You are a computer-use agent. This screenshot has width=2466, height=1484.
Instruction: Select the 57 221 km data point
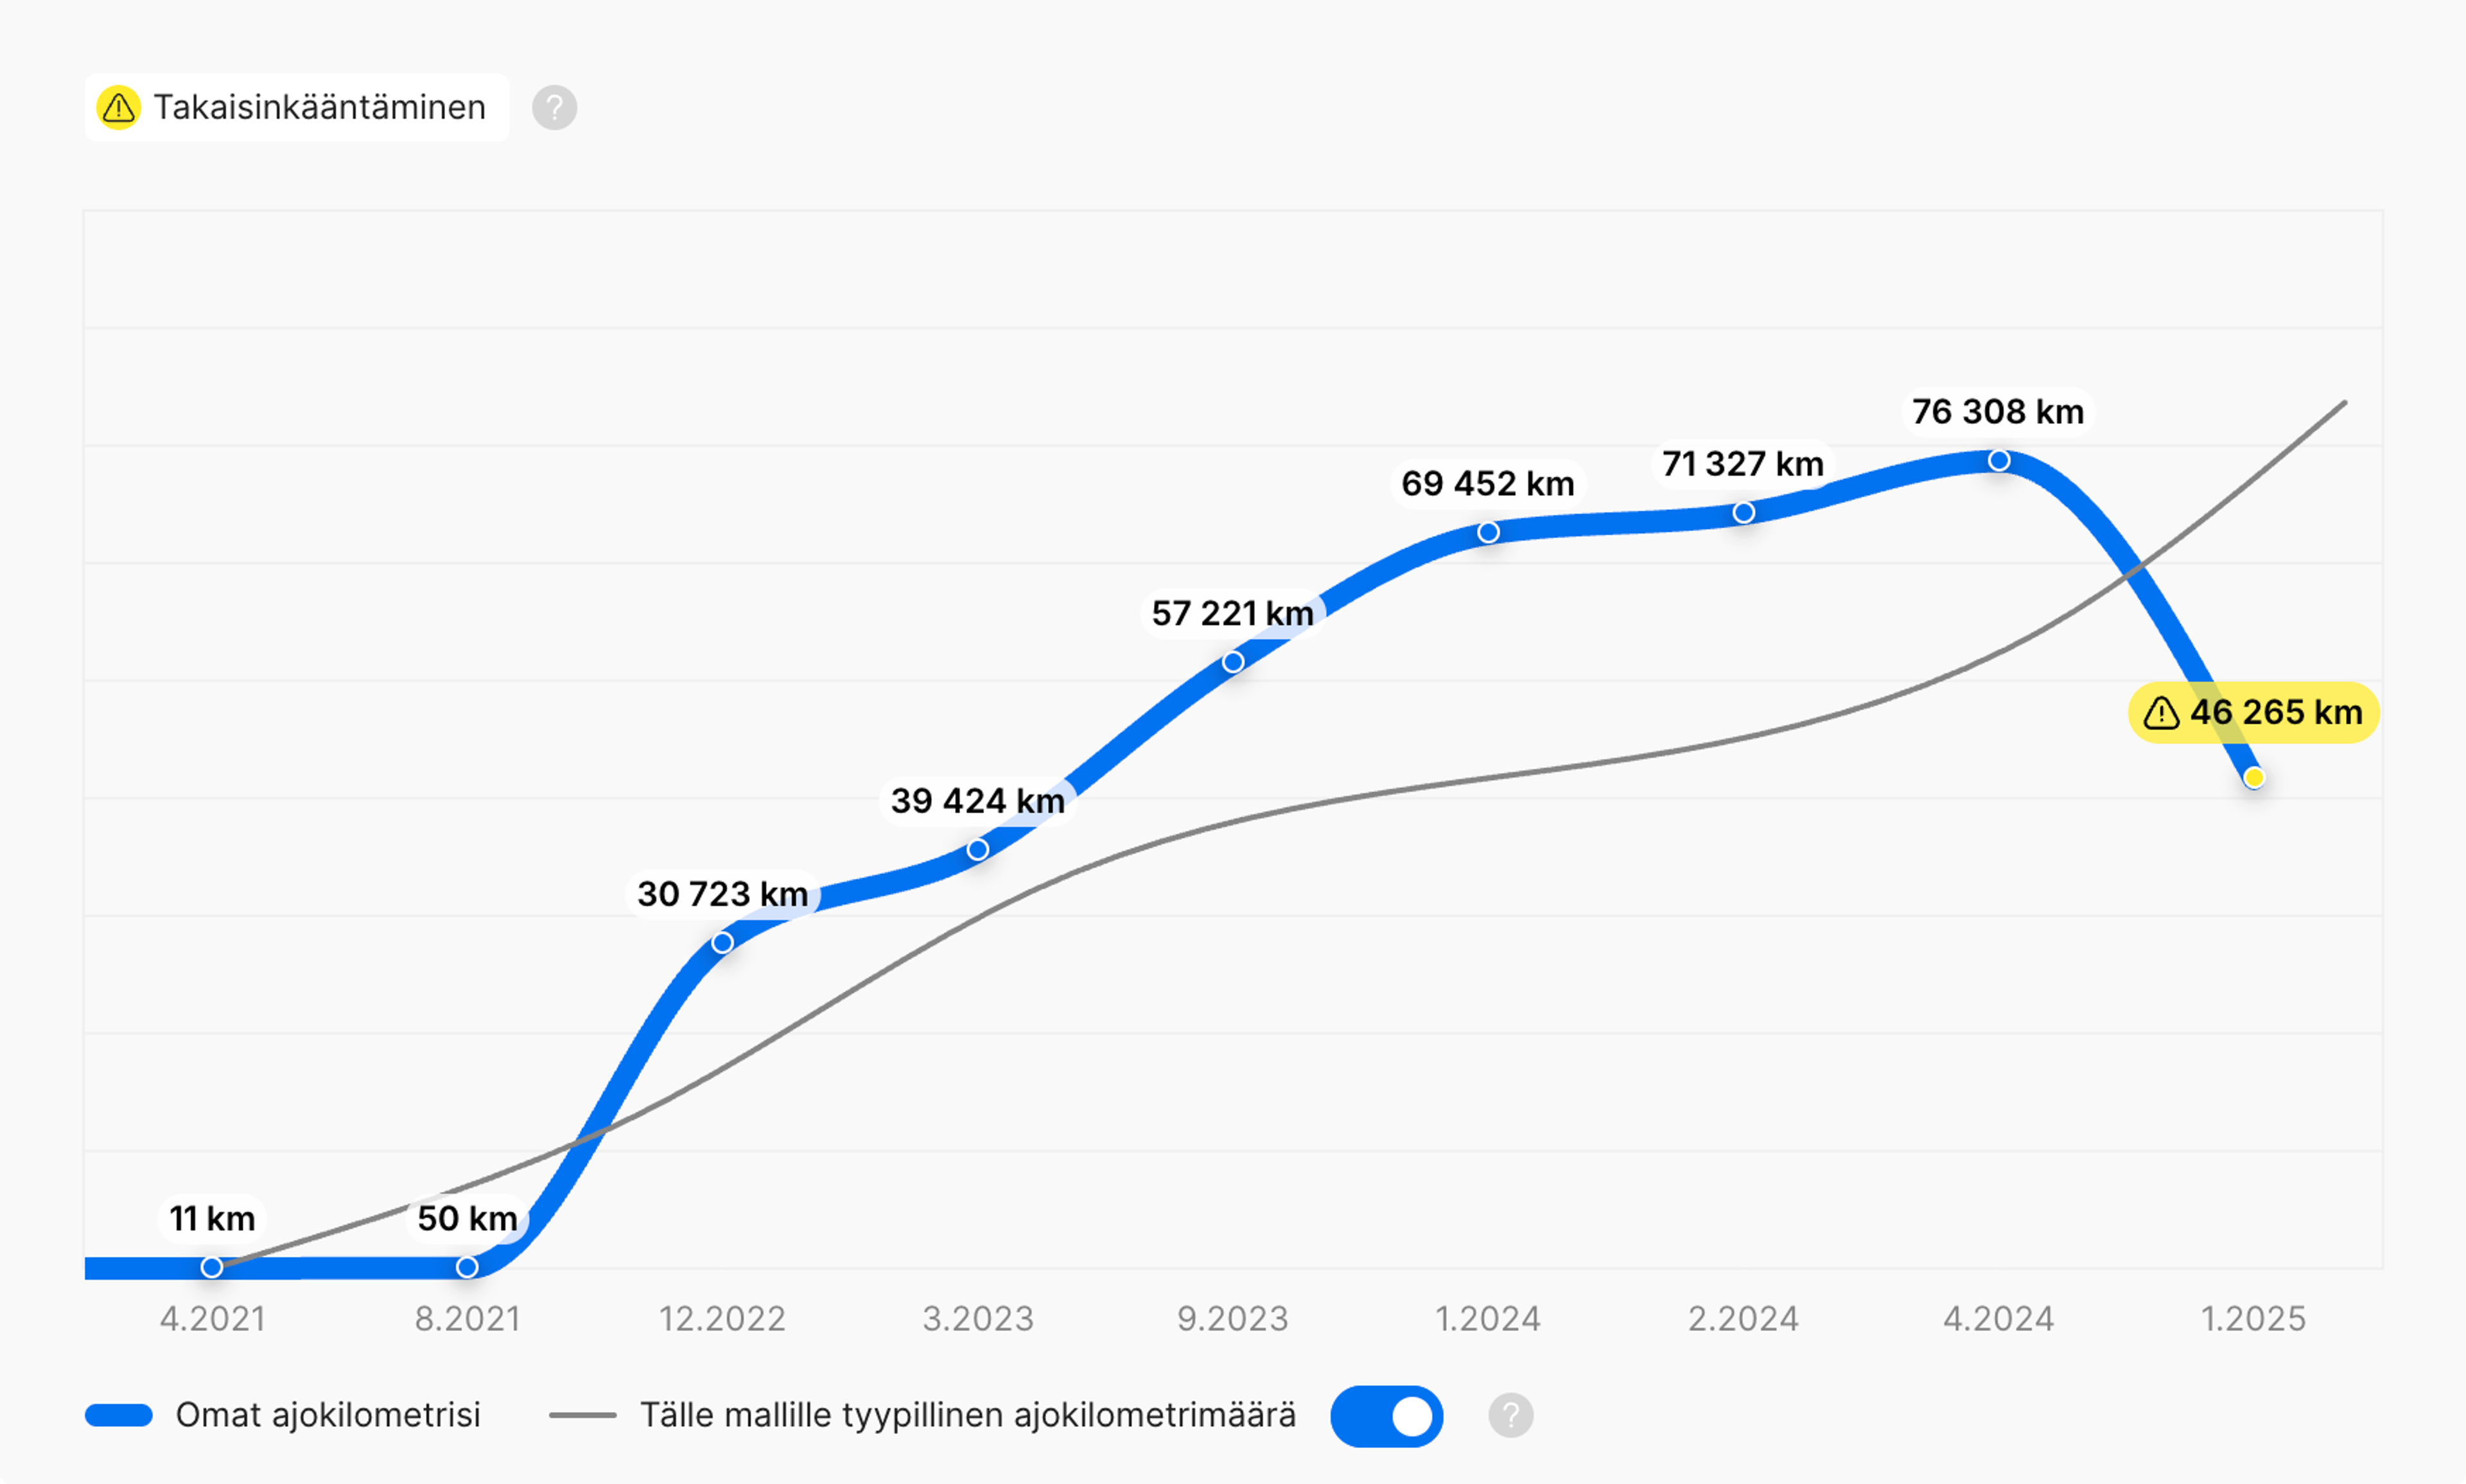(x=1233, y=662)
